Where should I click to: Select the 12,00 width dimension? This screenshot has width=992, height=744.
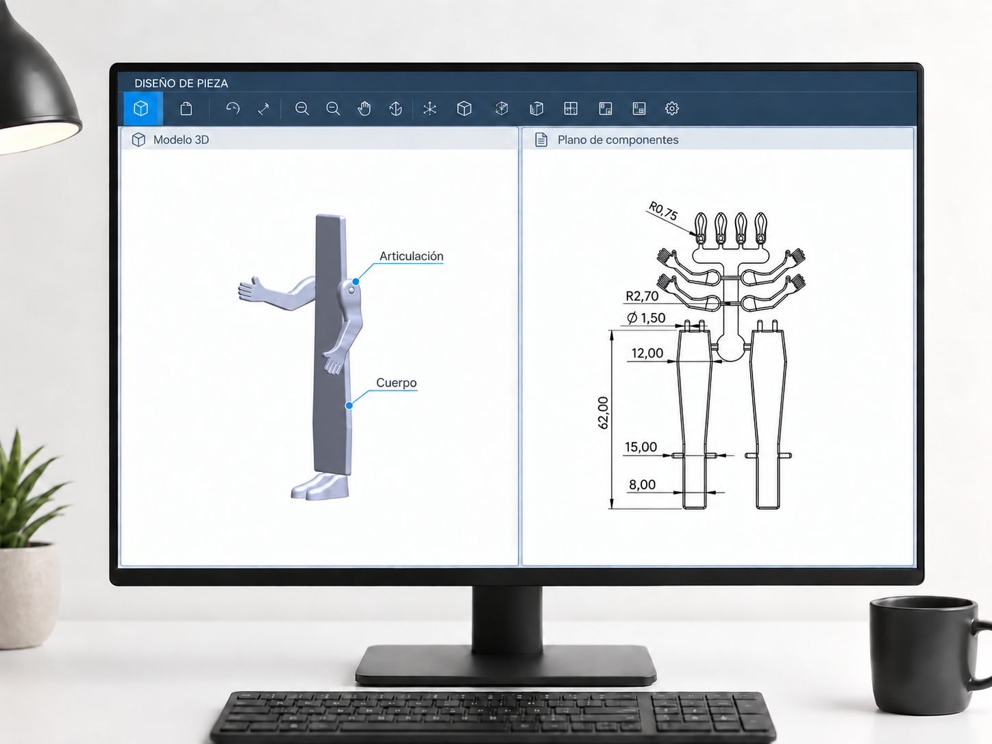pyautogui.click(x=647, y=354)
